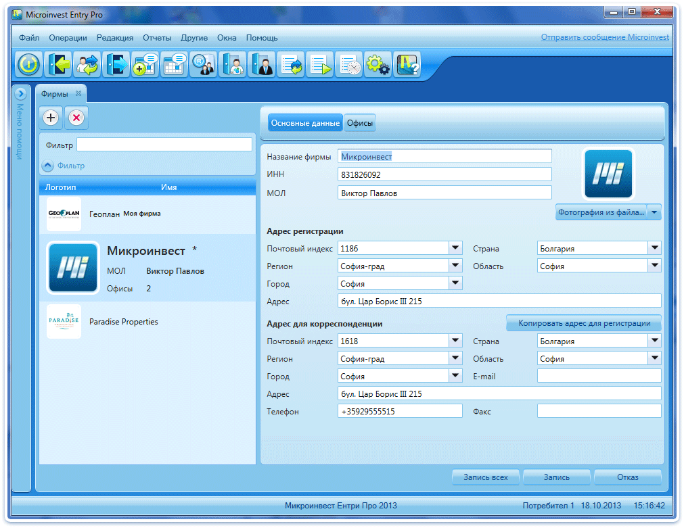Click the МОЛ field with Виктор Павлов

444,193
